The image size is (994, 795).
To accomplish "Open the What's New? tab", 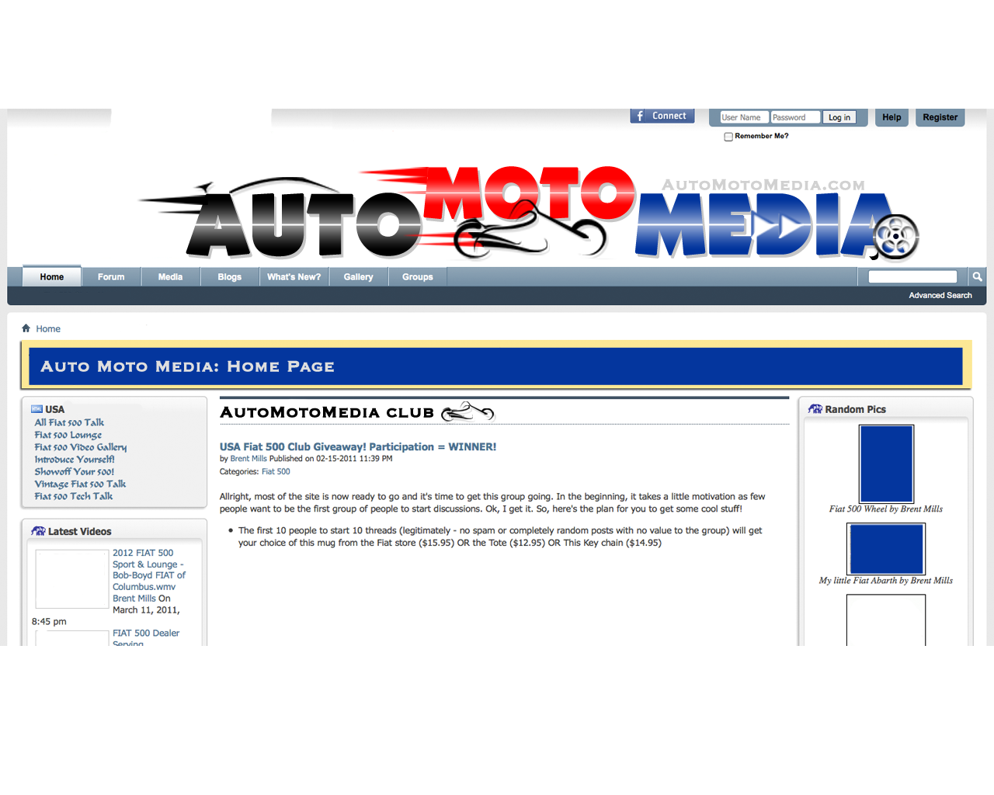I will (294, 277).
